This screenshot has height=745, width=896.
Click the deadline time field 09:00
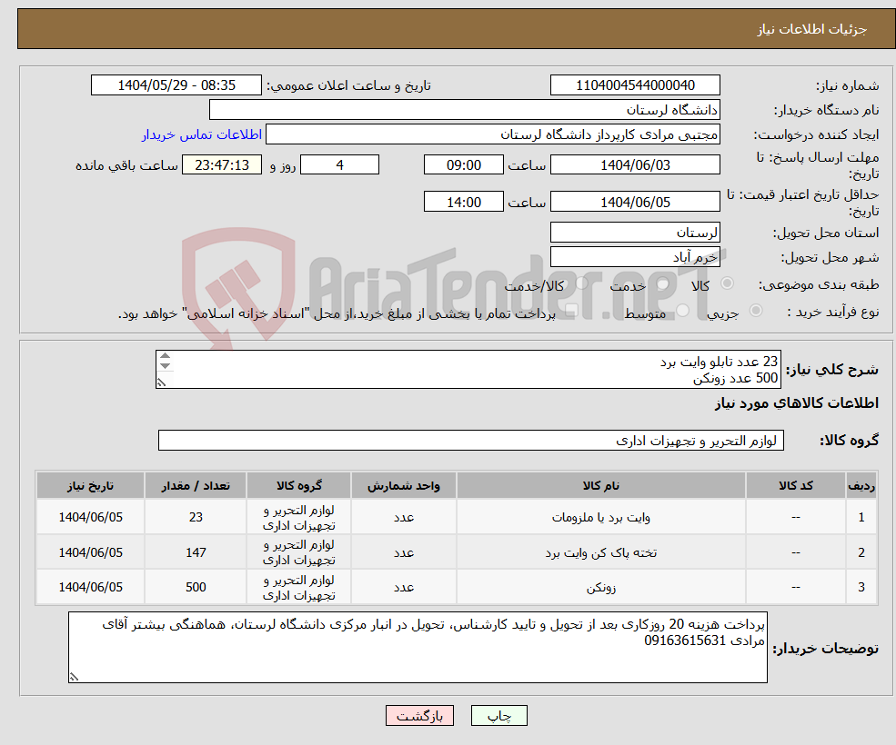coord(463,165)
